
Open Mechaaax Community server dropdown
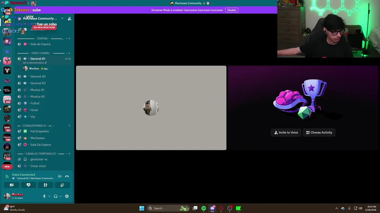click(62, 18)
